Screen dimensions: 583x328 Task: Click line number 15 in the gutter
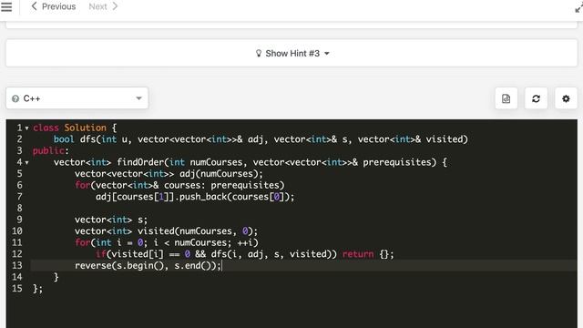pos(17,289)
